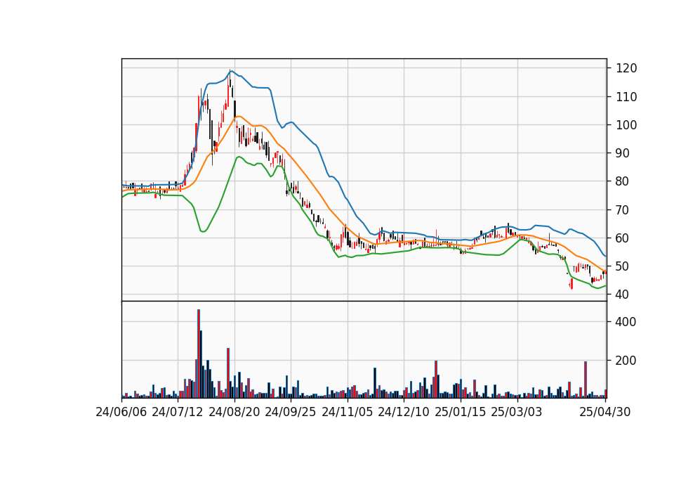Click the 25/01/15 date label
This screenshot has height=485, width=674.
click(461, 412)
